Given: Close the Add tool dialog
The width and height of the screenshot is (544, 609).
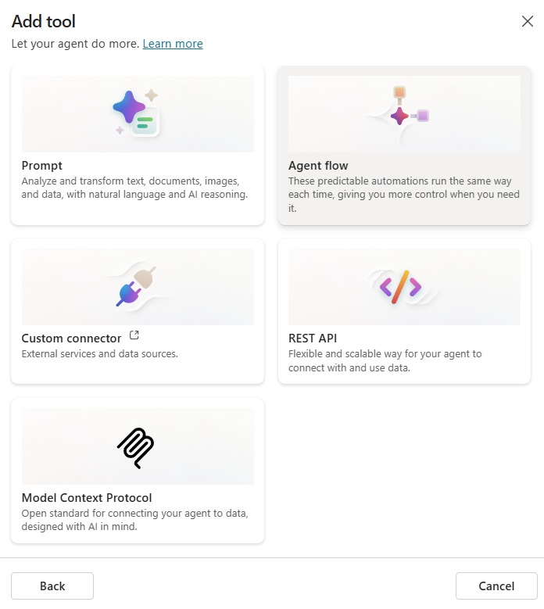Looking at the screenshot, I should (528, 21).
